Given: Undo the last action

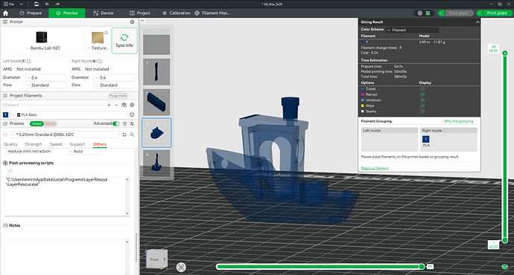Looking at the screenshot, I should (x=47, y=4).
